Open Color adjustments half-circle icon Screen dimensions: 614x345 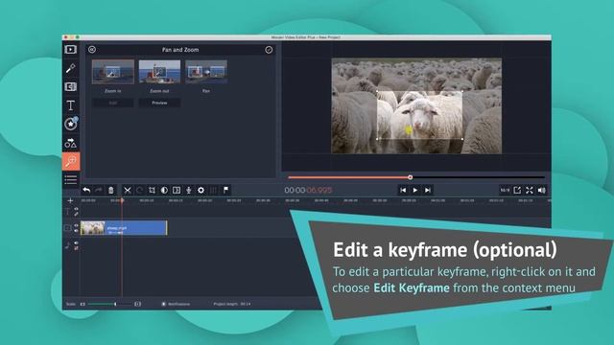(164, 190)
